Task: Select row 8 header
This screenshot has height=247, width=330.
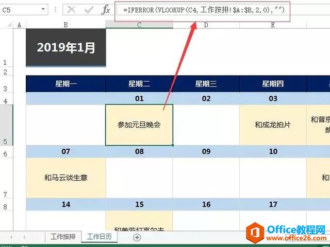Action: pyautogui.click(x=7, y=204)
